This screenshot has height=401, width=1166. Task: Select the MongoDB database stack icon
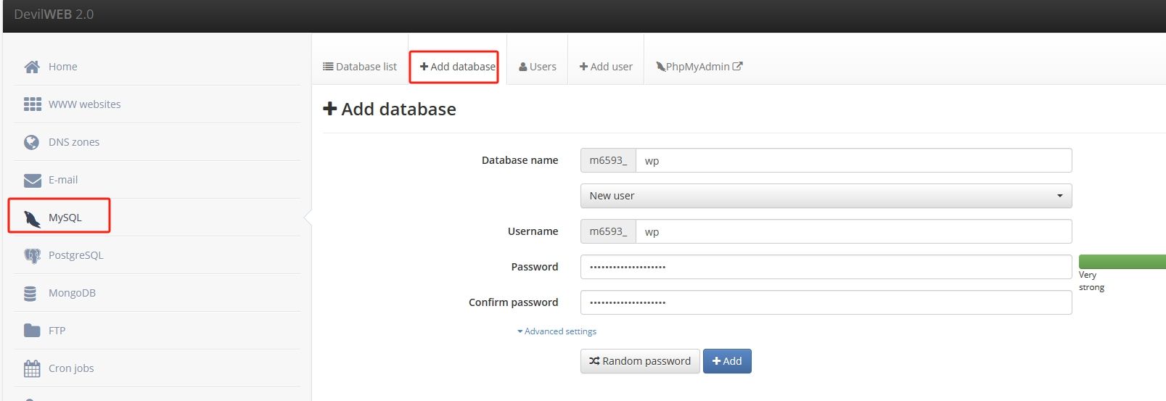coord(30,293)
